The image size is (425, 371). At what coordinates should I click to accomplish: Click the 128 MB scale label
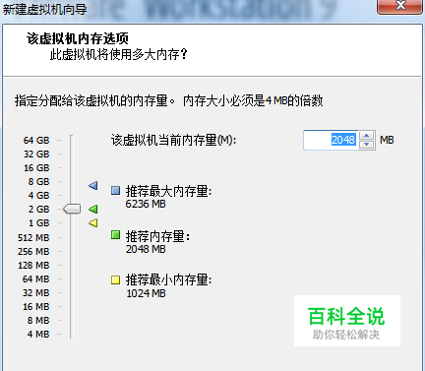pyautogui.click(x=33, y=265)
